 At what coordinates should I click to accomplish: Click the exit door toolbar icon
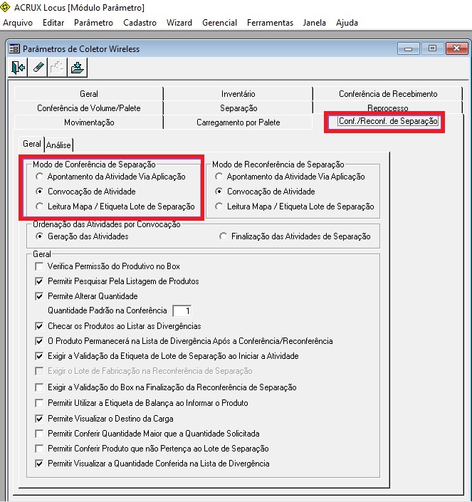pyautogui.click(x=18, y=68)
